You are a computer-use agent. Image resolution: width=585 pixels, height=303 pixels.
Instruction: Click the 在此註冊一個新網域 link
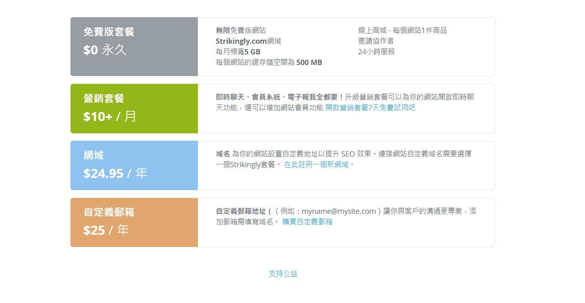319,165
